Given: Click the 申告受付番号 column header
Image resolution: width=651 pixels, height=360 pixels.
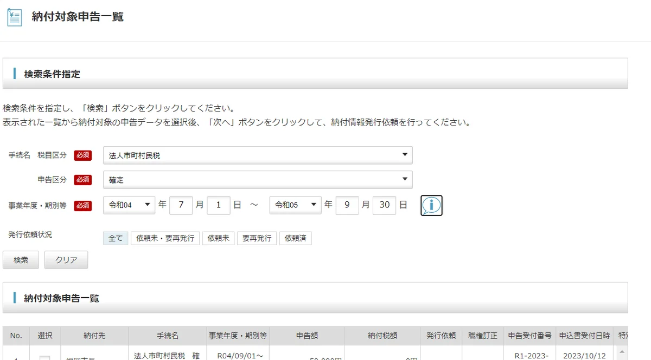Looking at the screenshot, I should coord(530,336).
